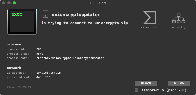
Task: Select the process path /Library/UnionCrypto text
Action: [70, 58]
